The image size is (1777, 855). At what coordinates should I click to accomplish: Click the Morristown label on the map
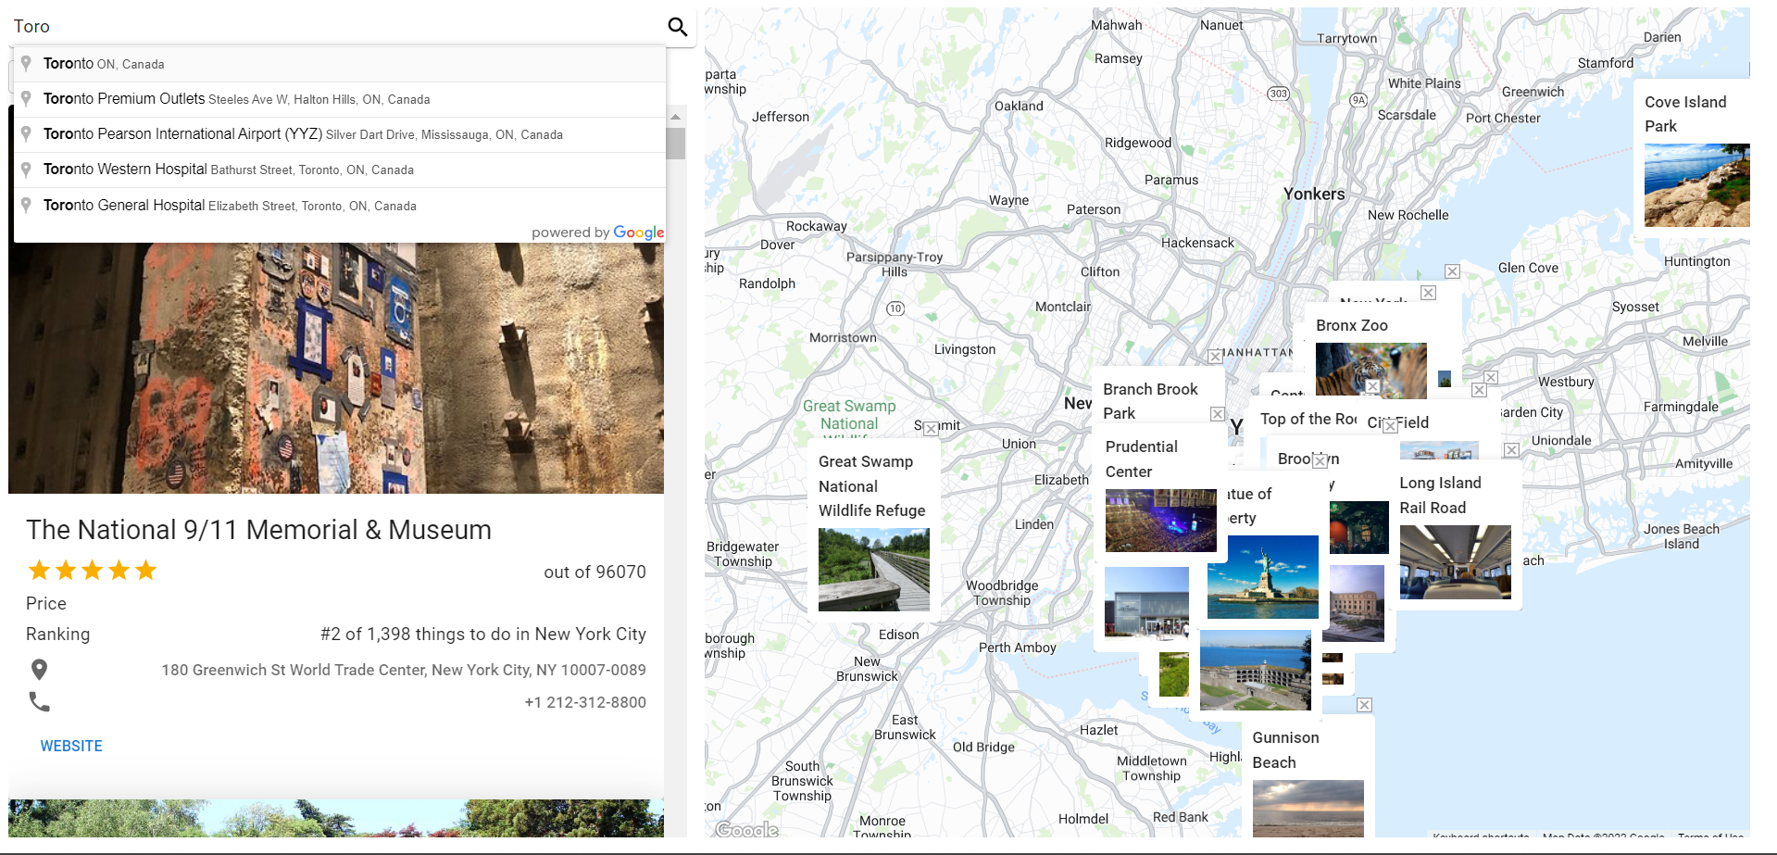(843, 337)
